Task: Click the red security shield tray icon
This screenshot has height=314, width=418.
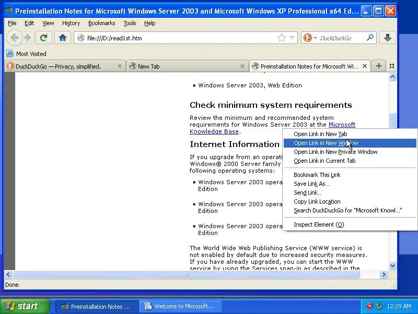Action: (369, 306)
